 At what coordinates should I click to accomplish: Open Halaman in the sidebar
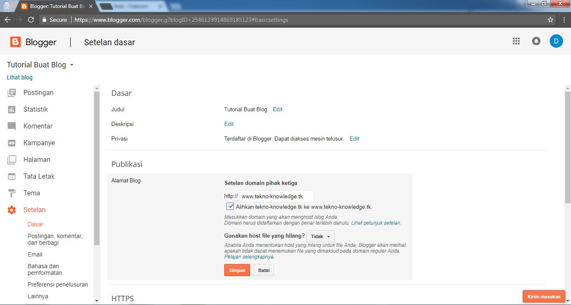(x=37, y=159)
